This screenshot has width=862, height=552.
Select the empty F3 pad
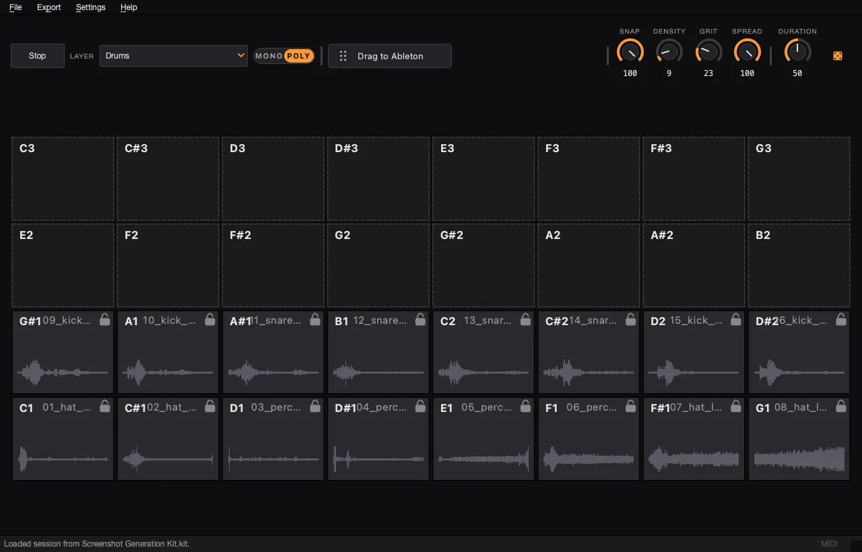point(589,179)
